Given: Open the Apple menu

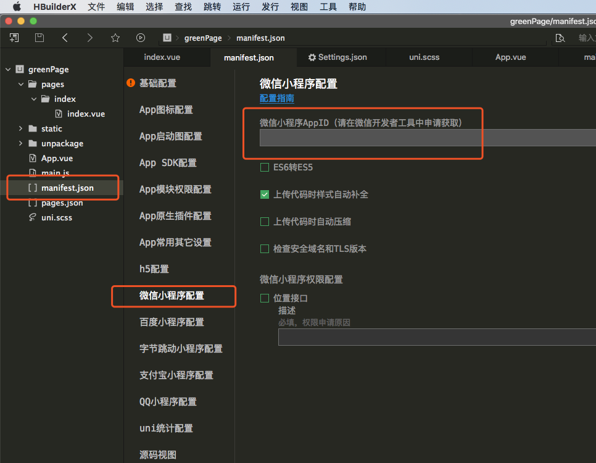Looking at the screenshot, I should pos(17,7).
